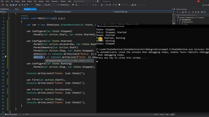The image size is (209, 117).
Task: Open the Debug menu
Action: (29, 1)
